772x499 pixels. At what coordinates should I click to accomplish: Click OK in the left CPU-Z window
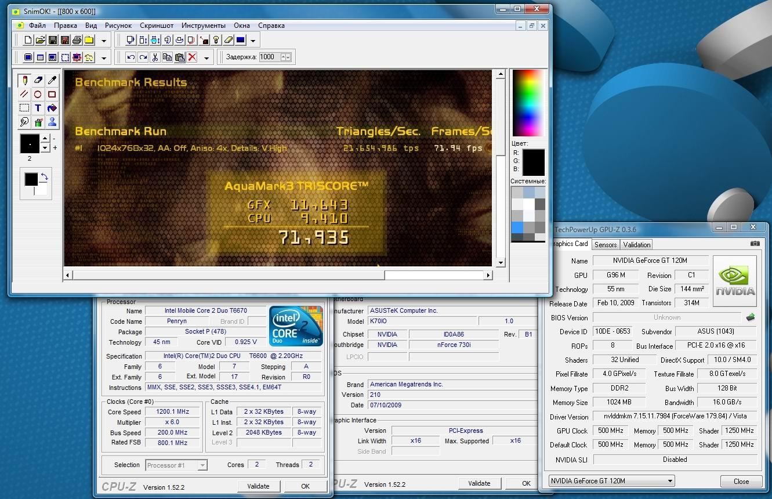[305, 486]
